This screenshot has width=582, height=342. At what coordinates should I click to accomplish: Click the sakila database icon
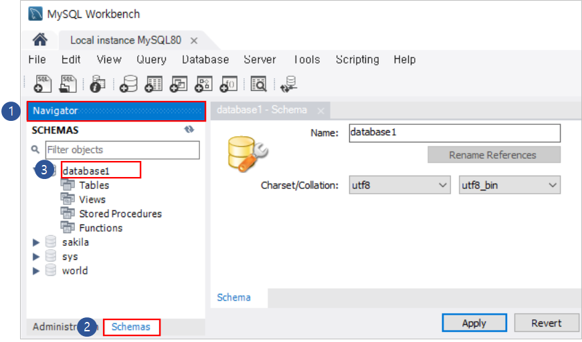[x=50, y=242]
